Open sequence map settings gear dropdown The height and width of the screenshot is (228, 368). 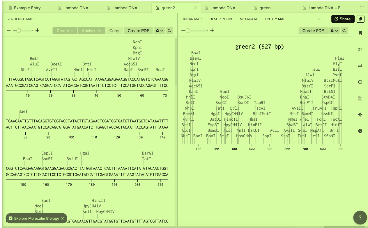coord(159,31)
